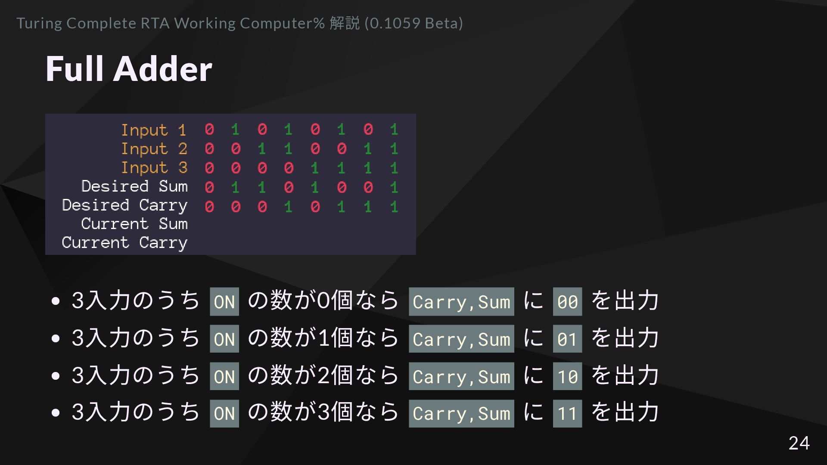Screen dimensions: 827x465
Task: Click the Input 2 row label
Action: point(153,149)
